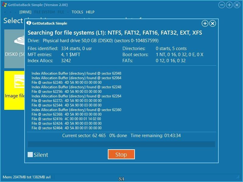Select the DISK0 drive tile
243x182 pixels.
[x=14, y=49]
